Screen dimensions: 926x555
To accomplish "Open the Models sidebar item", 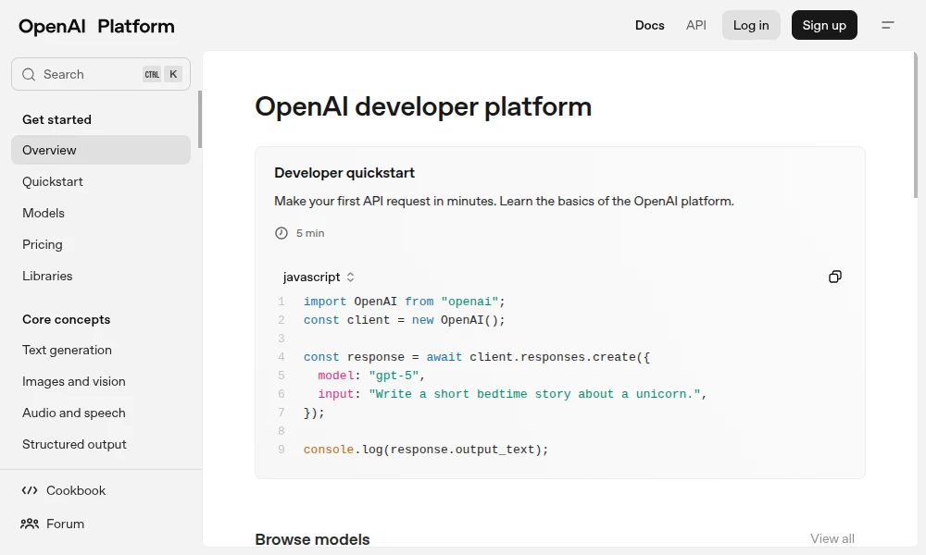I will point(44,213).
